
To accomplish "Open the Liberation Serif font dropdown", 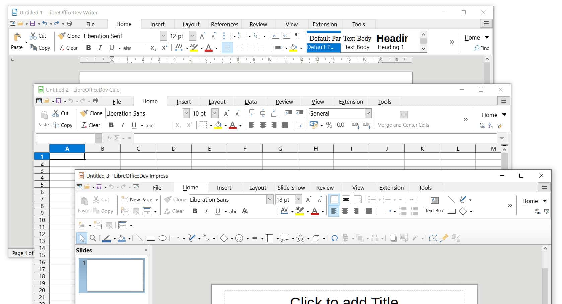I will 163,36.
